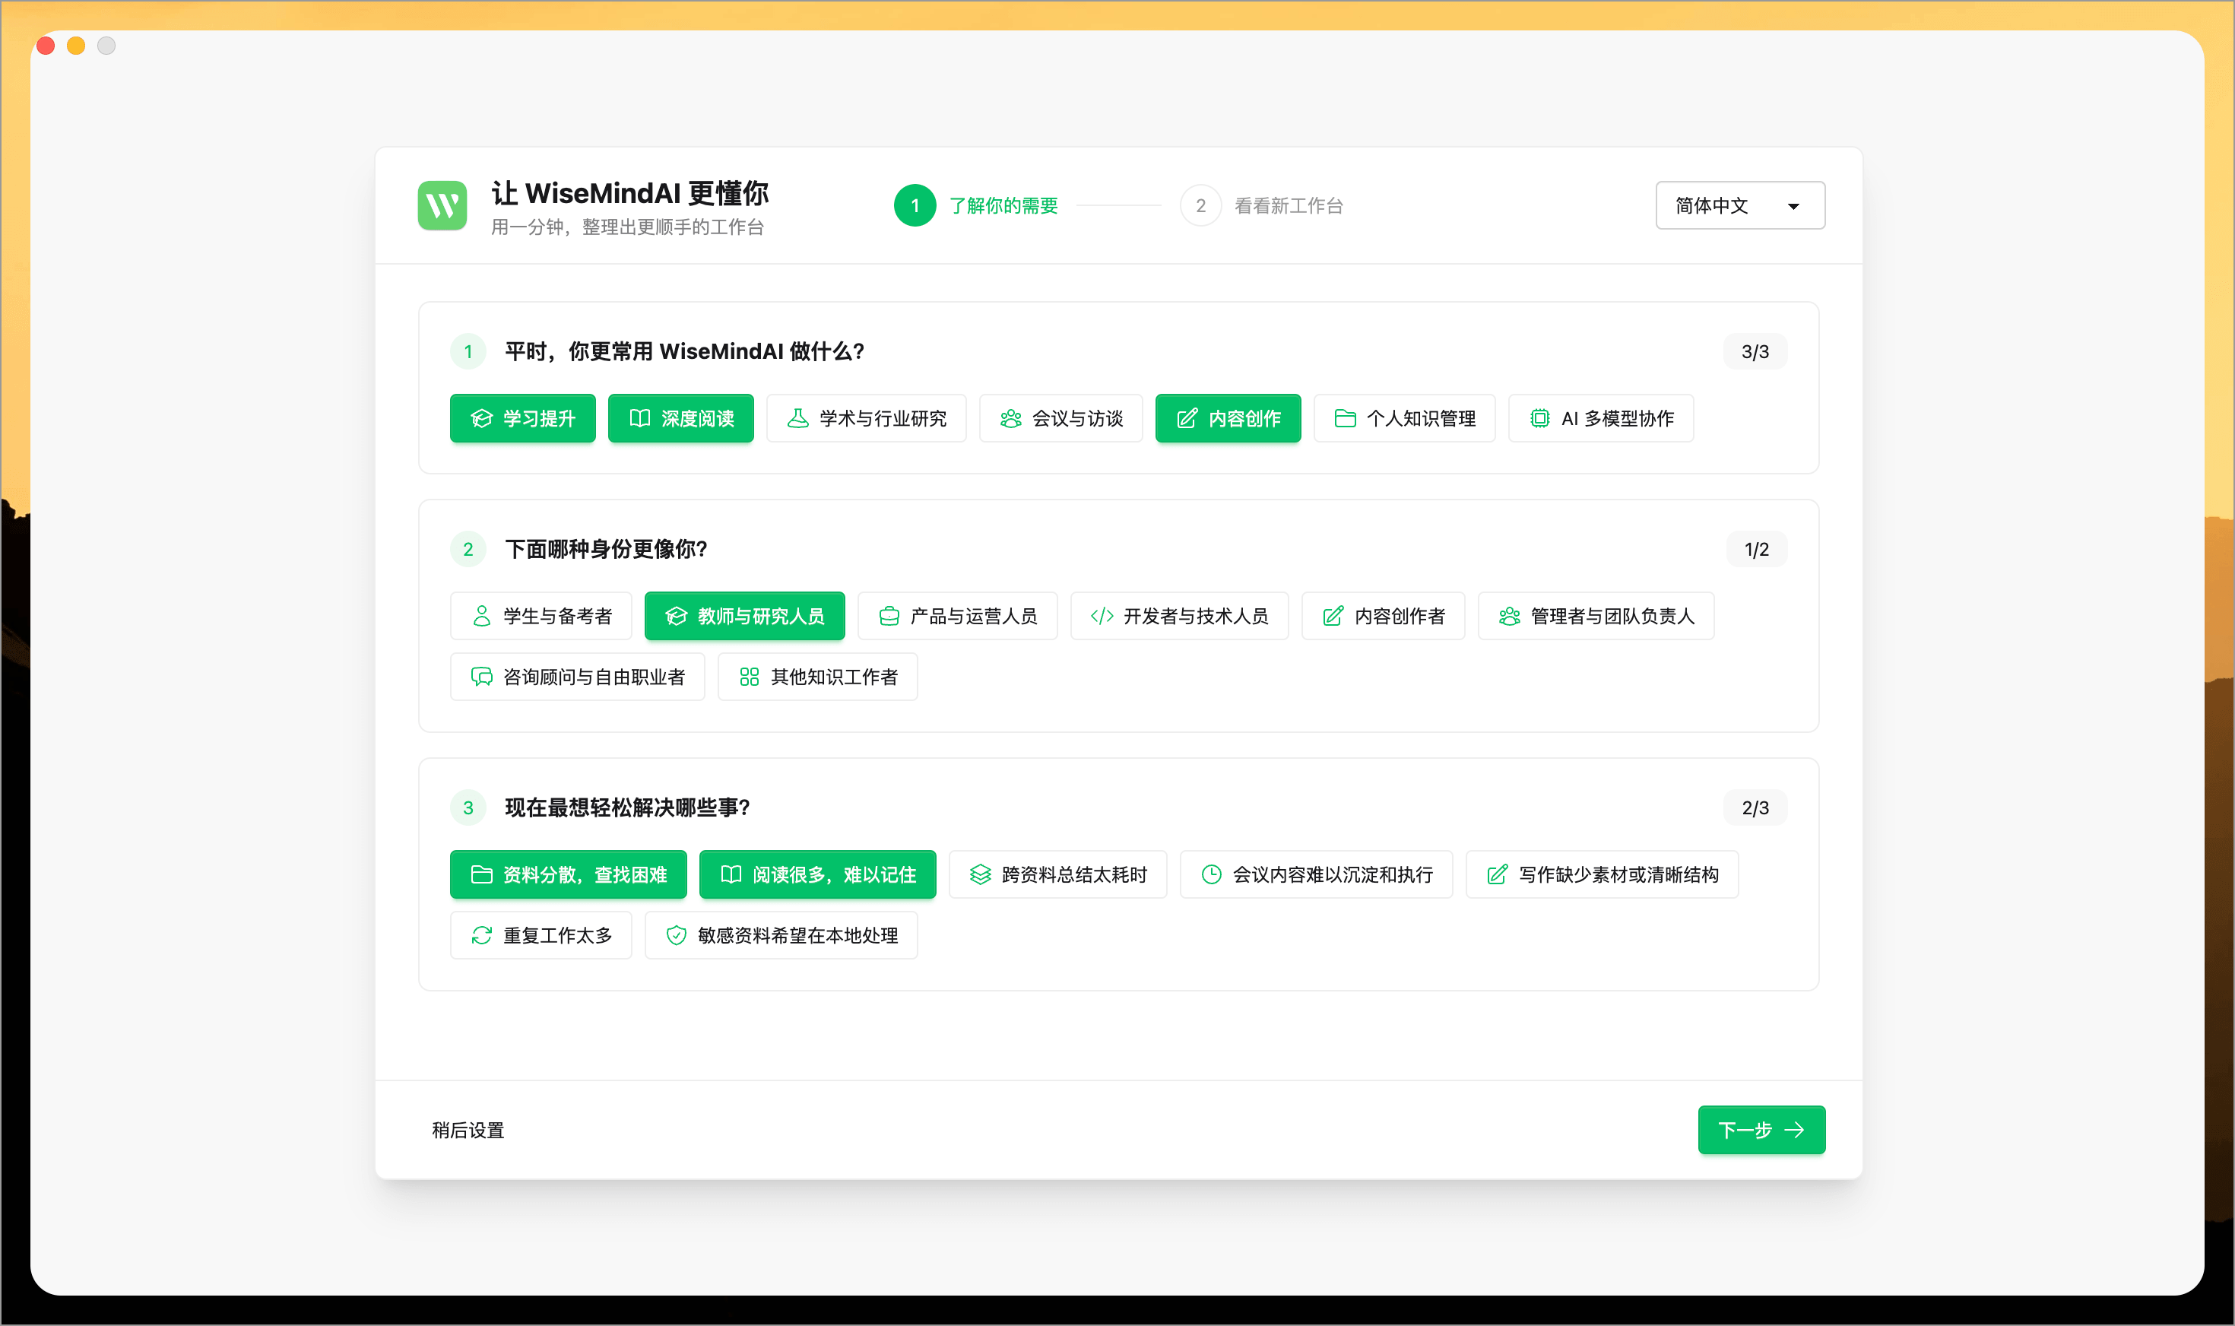2235x1326 pixels.
Task: Click the grid icon on 其他知识工作者
Action: [x=750, y=677]
